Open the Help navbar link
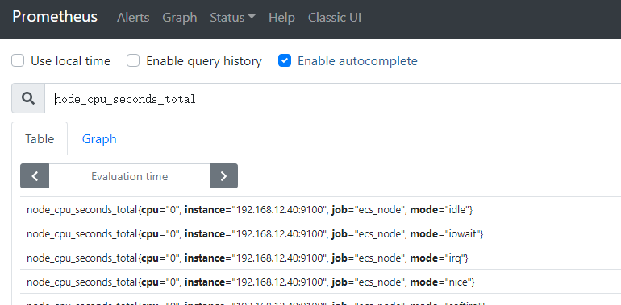Screen dimensions: 621x305 pyautogui.click(x=281, y=18)
